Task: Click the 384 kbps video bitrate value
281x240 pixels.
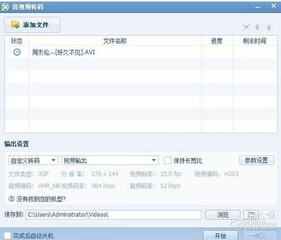Action: [103, 186]
